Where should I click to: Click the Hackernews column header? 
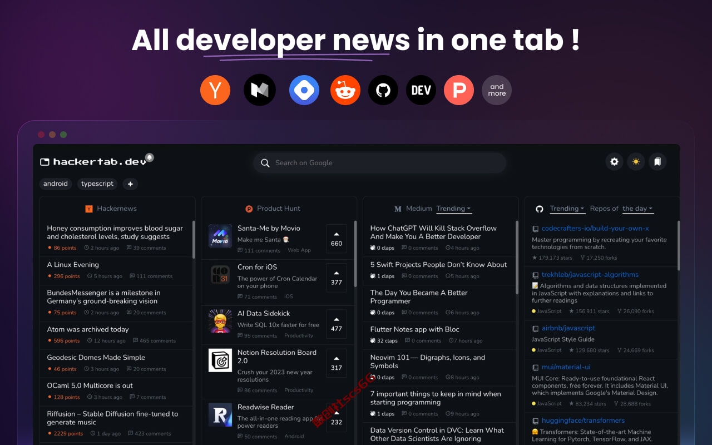click(x=111, y=209)
